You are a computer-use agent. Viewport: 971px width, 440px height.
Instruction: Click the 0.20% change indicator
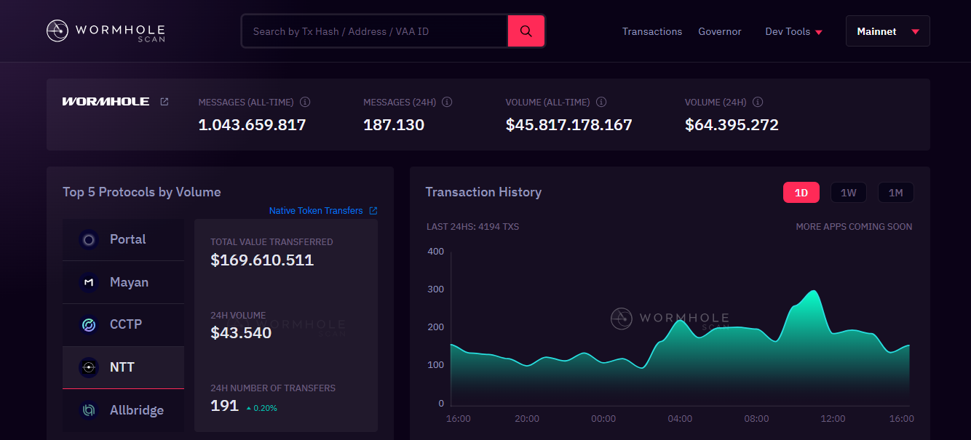pos(262,408)
